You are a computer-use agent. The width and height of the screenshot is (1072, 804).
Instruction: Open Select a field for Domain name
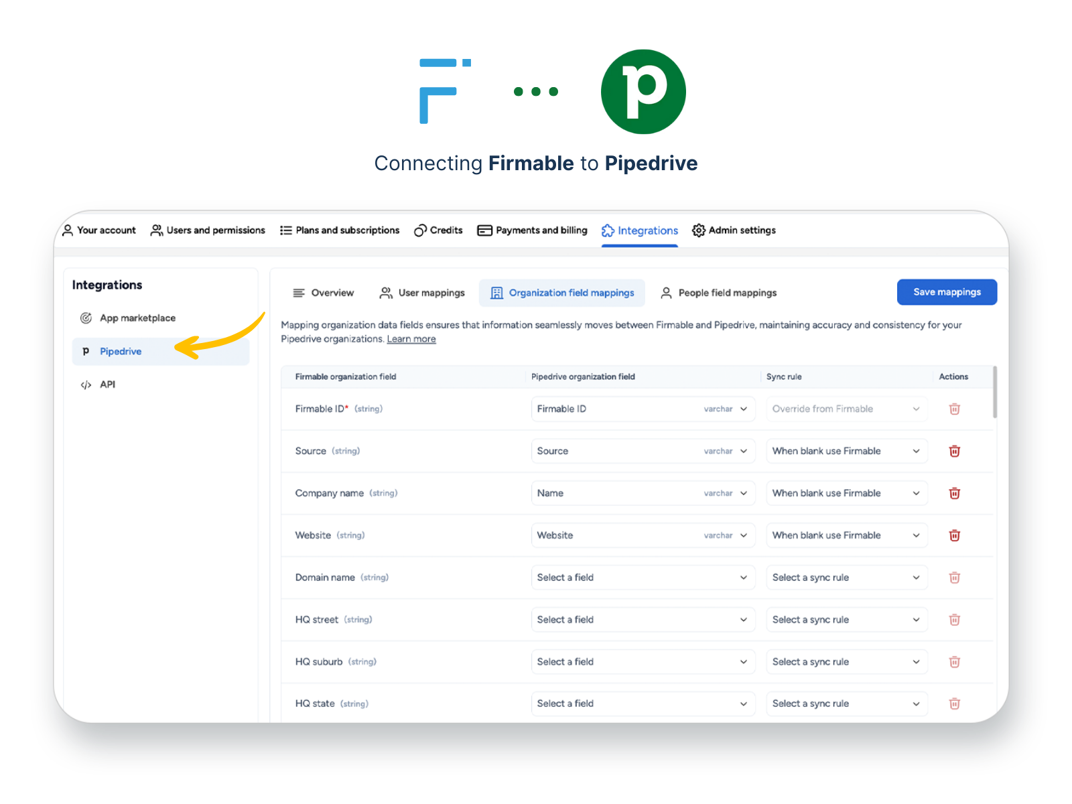point(643,578)
